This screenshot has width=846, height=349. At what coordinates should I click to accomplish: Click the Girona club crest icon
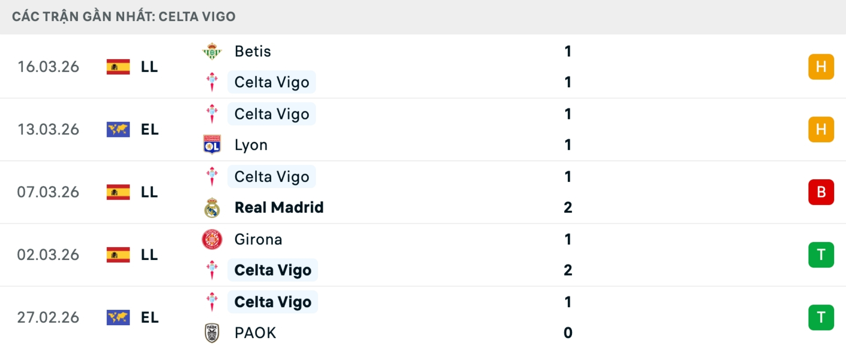[212, 239]
